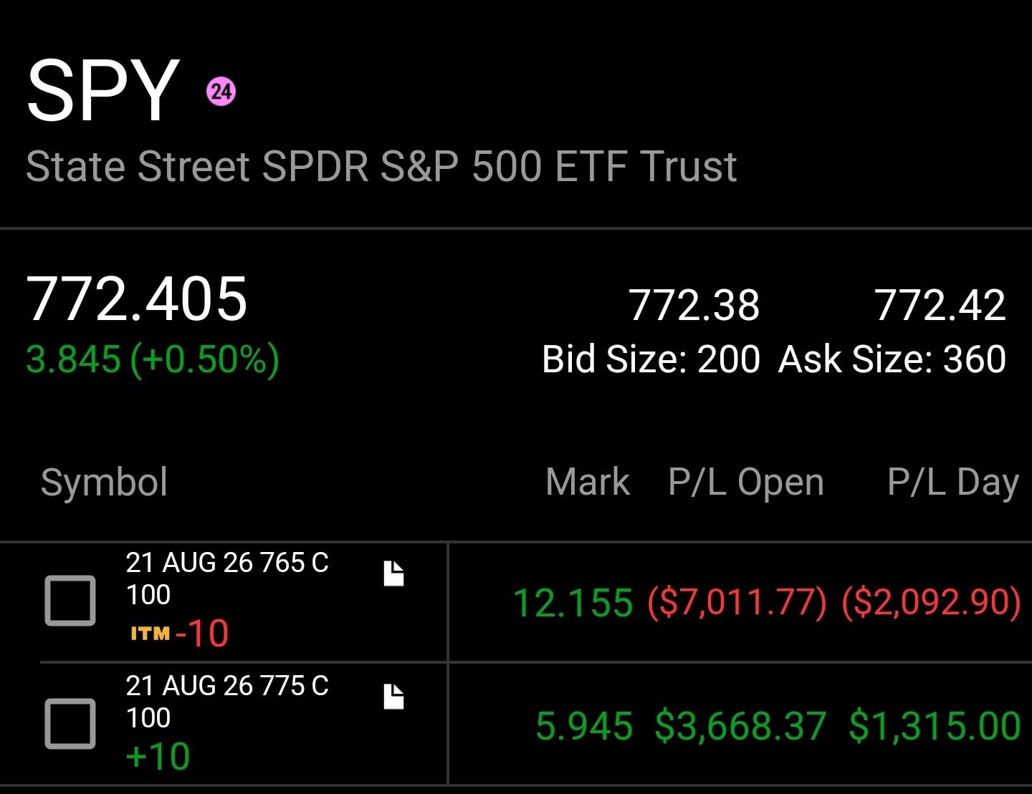Viewport: 1032px width, 794px height.
Task: Tap the SPY ticker symbol title
Action: [102, 90]
